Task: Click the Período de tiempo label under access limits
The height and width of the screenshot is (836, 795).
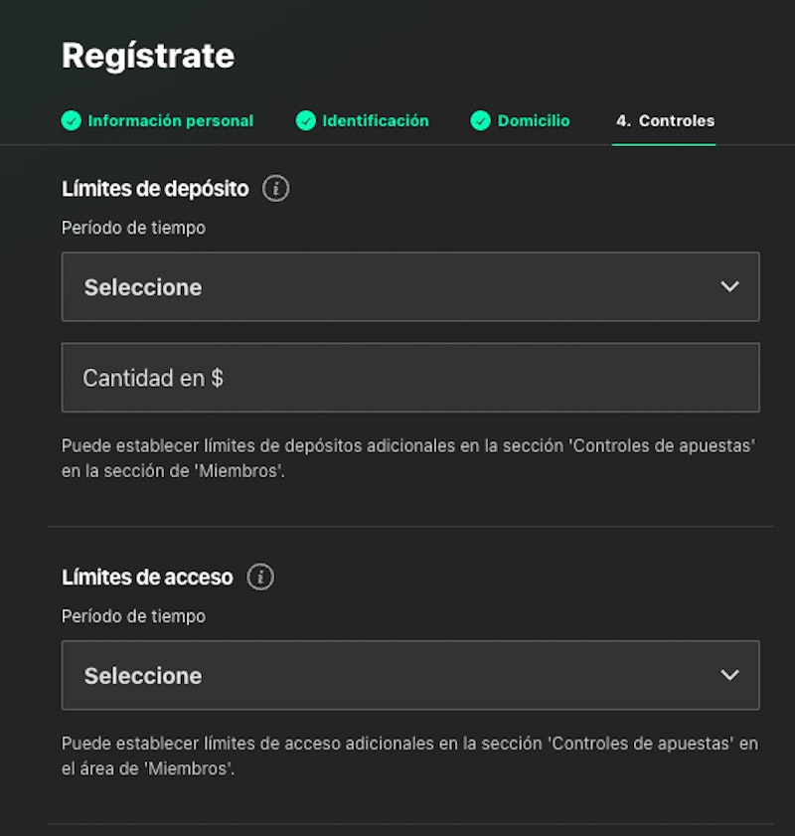Action: 133,616
